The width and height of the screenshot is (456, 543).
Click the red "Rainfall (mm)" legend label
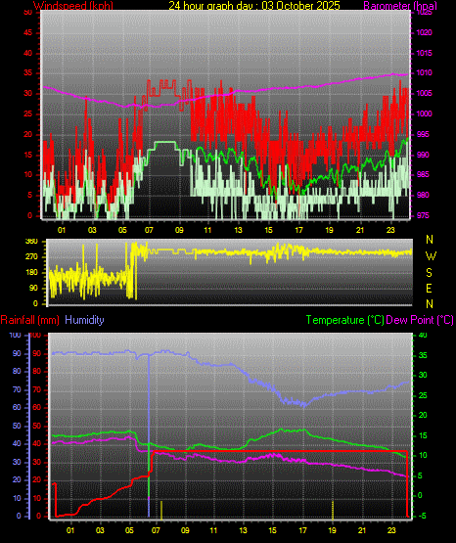click(x=29, y=320)
